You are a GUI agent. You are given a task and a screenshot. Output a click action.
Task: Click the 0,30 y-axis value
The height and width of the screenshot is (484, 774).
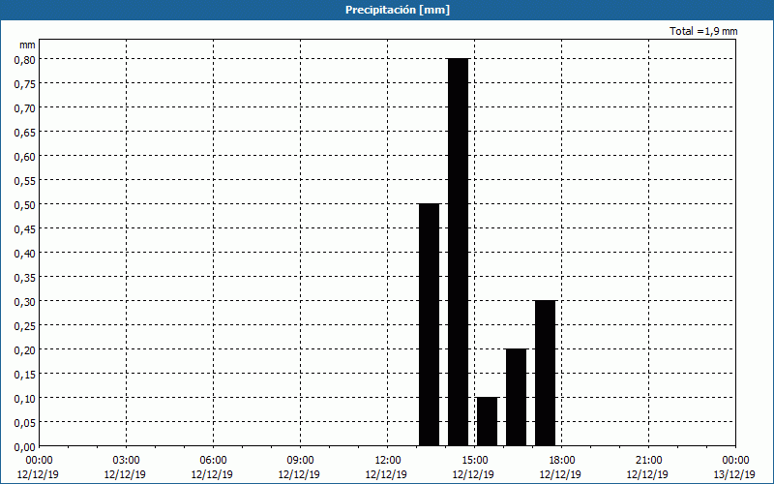coord(25,302)
